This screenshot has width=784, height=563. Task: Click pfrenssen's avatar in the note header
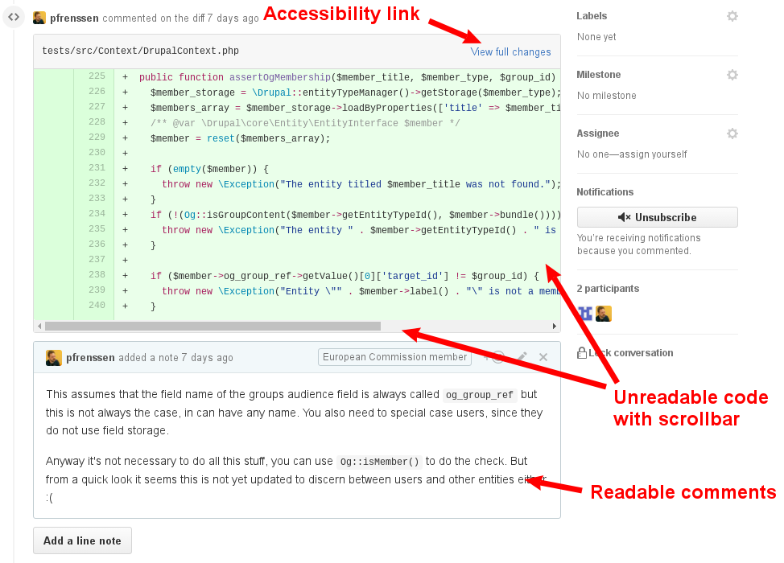[52, 356]
